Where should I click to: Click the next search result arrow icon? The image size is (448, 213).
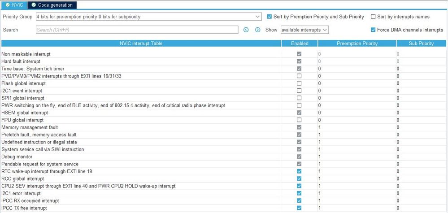(x=257, y=30)
